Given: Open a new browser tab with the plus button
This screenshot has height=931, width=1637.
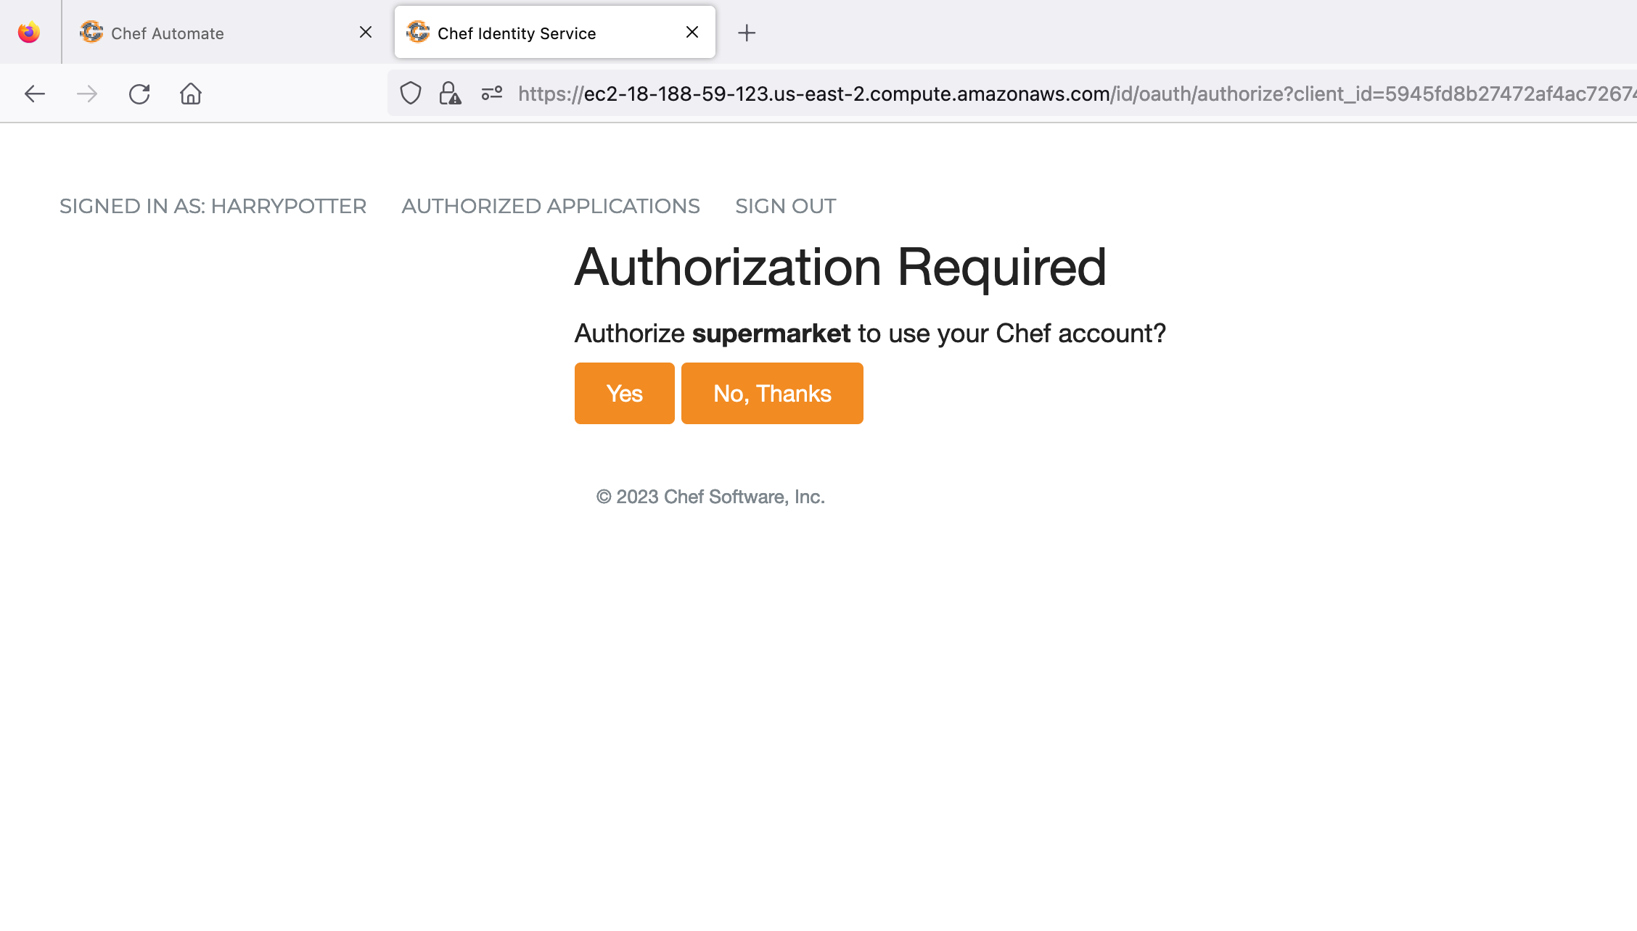Looking at the screenshot, I should pyautogui.click(x=746, y=32).
